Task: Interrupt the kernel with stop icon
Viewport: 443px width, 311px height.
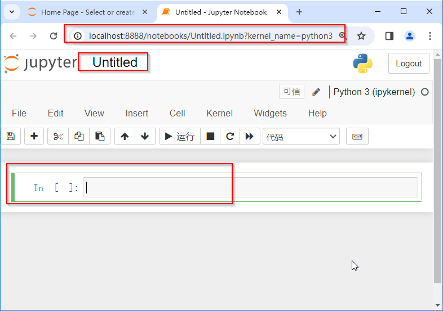Action: [x=210, y=136]
